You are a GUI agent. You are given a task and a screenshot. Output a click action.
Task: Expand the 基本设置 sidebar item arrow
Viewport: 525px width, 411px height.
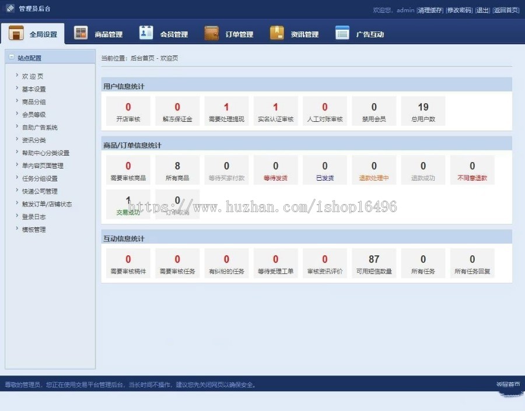point(17,89)
